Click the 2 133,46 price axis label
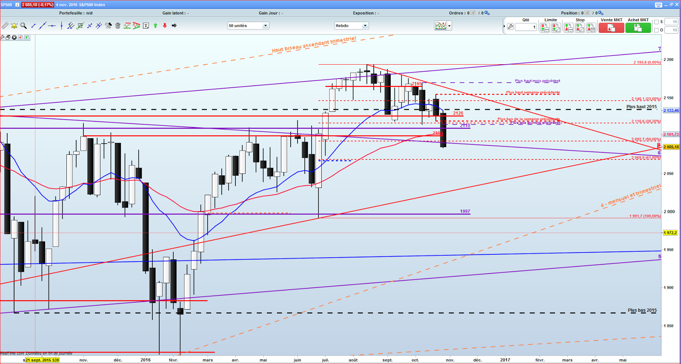 [671, 111]
